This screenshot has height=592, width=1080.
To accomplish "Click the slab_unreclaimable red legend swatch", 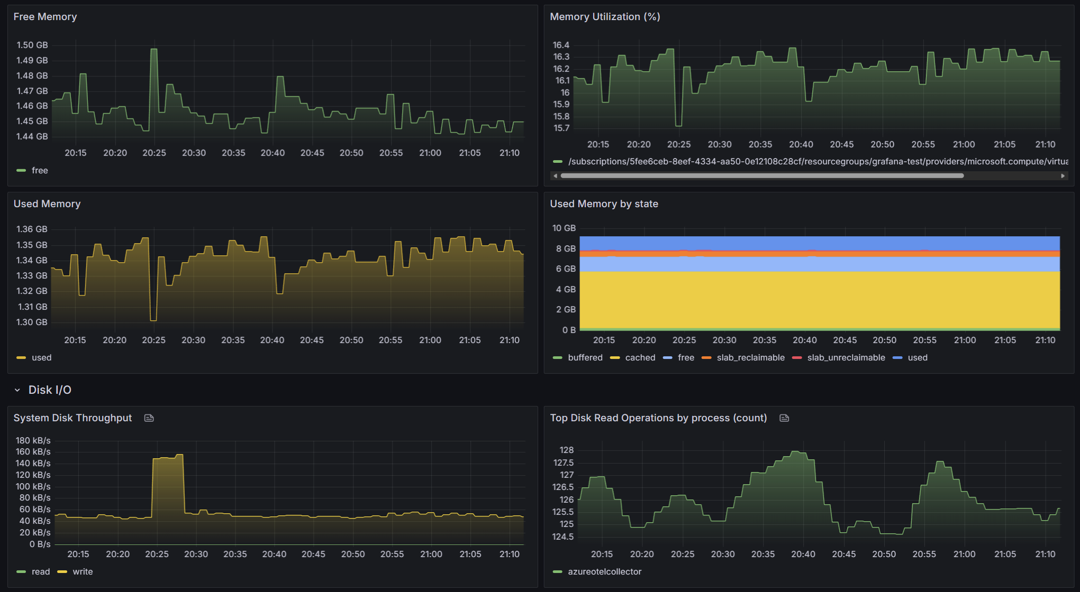I will [796, 358].
